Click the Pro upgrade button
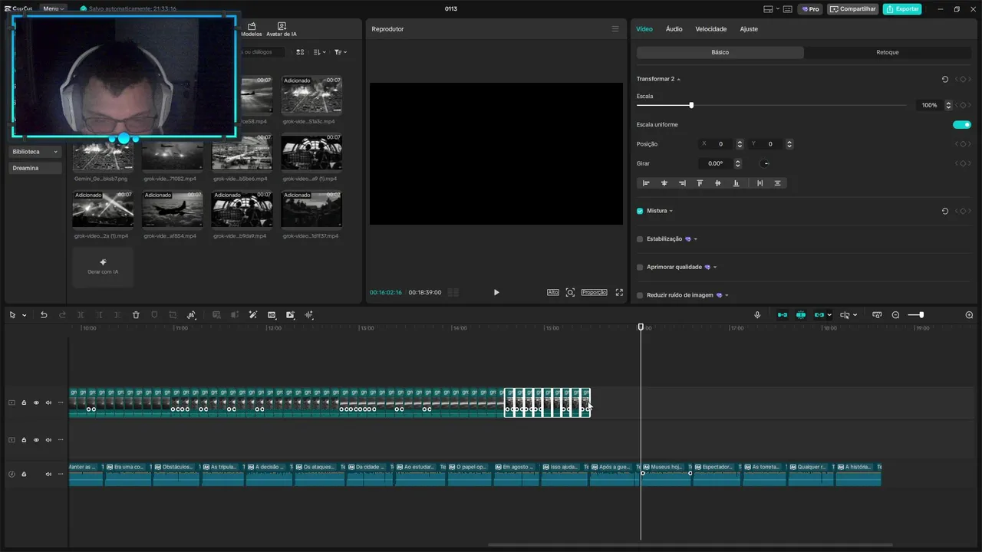Image resolution: width=982 pixels, height=552 pixels. (810, 9)
